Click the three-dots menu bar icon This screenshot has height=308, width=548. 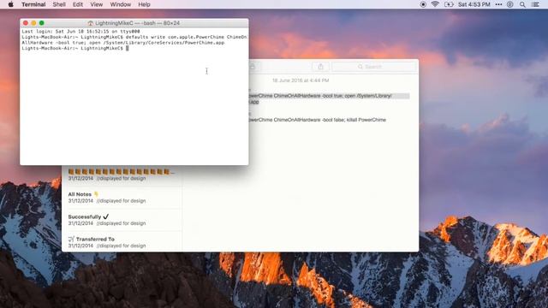point(498,4)
